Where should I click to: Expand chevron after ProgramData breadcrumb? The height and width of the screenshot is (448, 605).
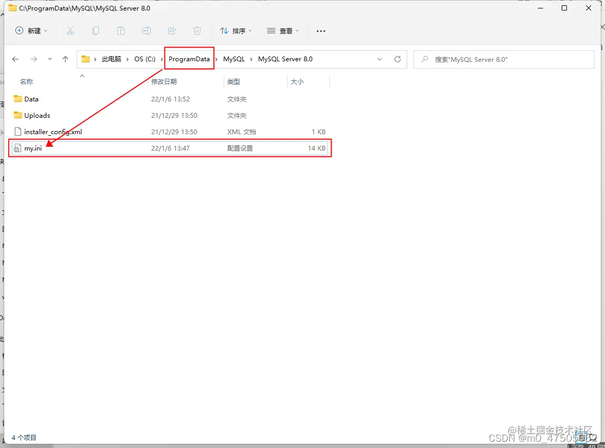coord(216,59)
